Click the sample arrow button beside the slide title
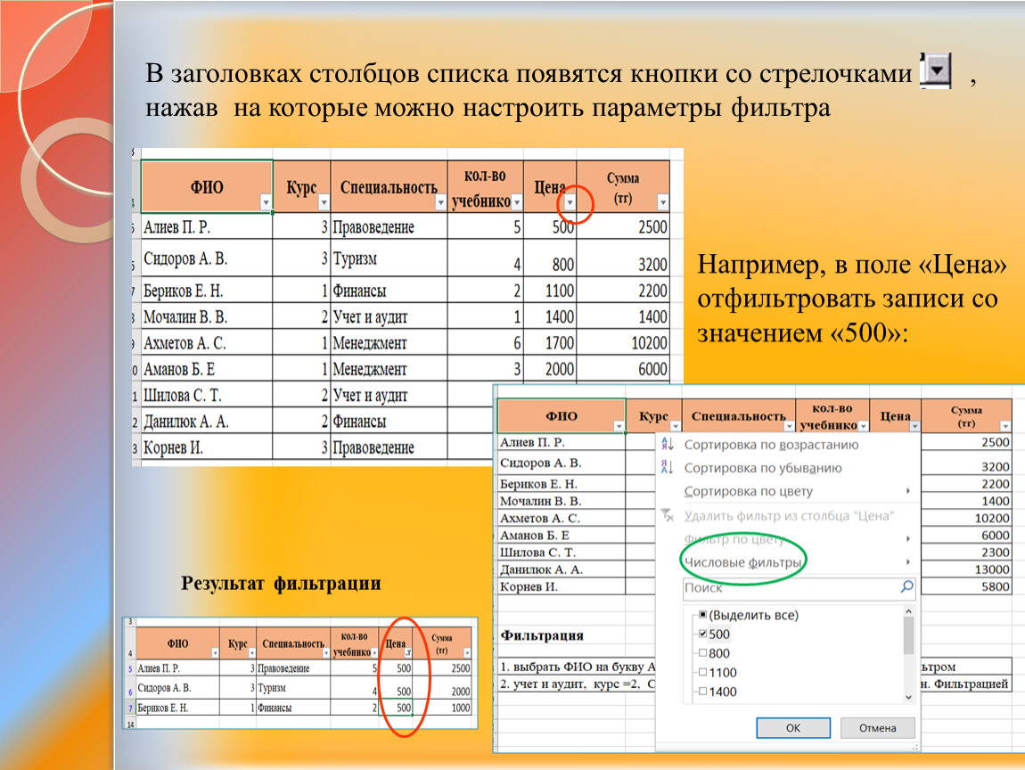Viewport: 1025px width, 770px height. [937, 70]
